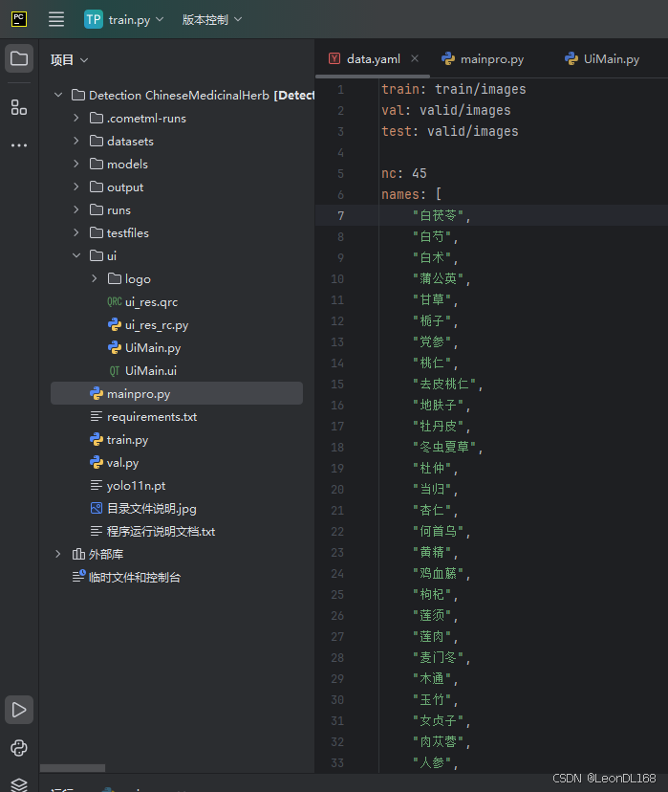Select ui_res.qrc in the project tree

point(151,302)
